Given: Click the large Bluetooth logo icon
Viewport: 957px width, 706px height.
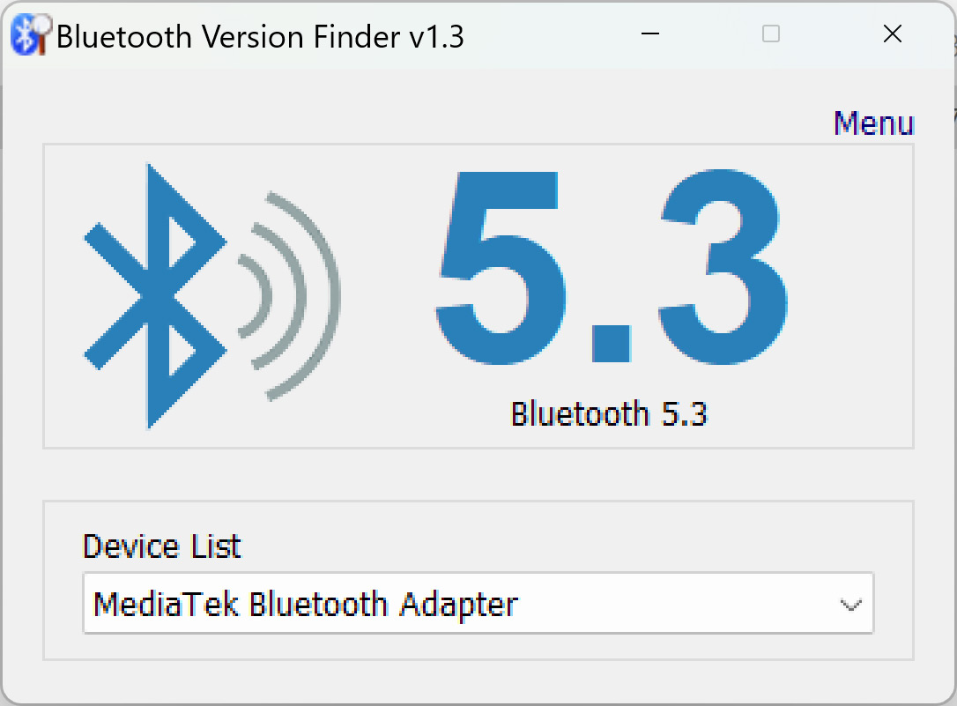Looking at the screenshot, I should 155,296.
